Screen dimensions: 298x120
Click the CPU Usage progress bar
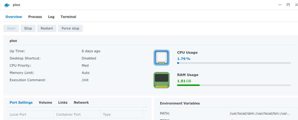point(234,63)
